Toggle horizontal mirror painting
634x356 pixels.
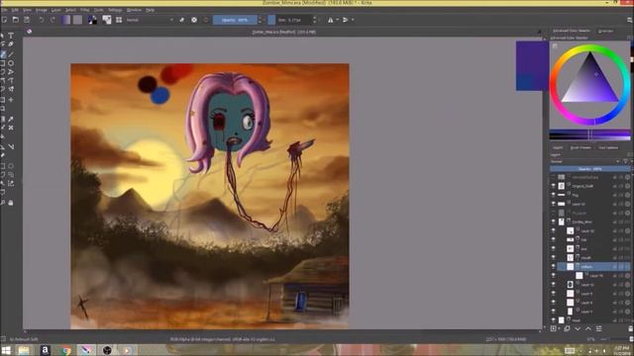pyautogui.click(x=330, y=20)
